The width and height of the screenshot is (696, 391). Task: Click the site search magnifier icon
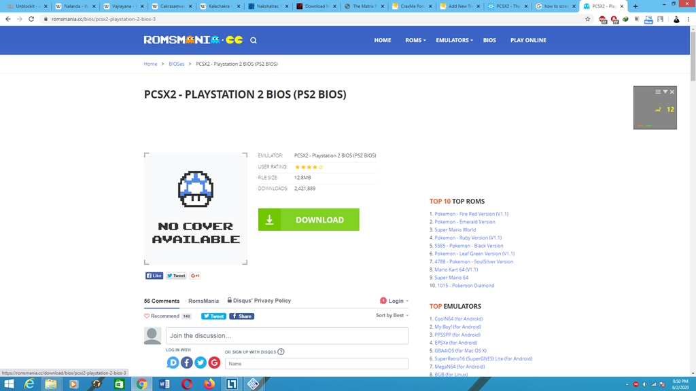pyautogui.click(x=254, y=40)
